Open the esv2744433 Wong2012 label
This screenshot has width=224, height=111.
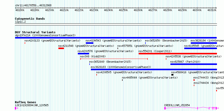[x=209, y=78]
